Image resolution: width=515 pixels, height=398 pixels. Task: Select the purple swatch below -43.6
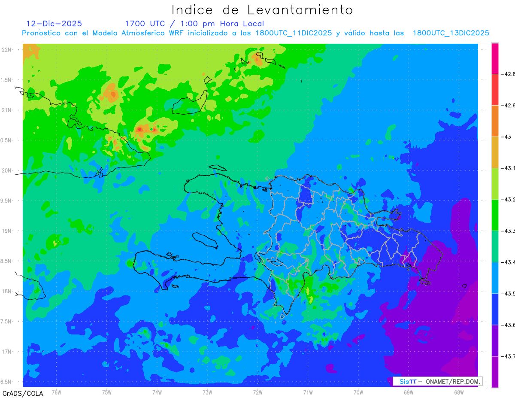click(495, 340)
